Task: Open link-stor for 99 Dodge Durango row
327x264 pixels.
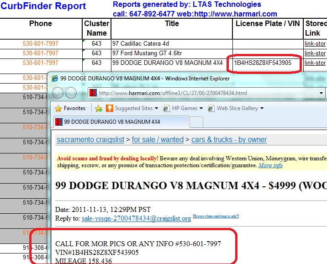Action: point(315,63)
